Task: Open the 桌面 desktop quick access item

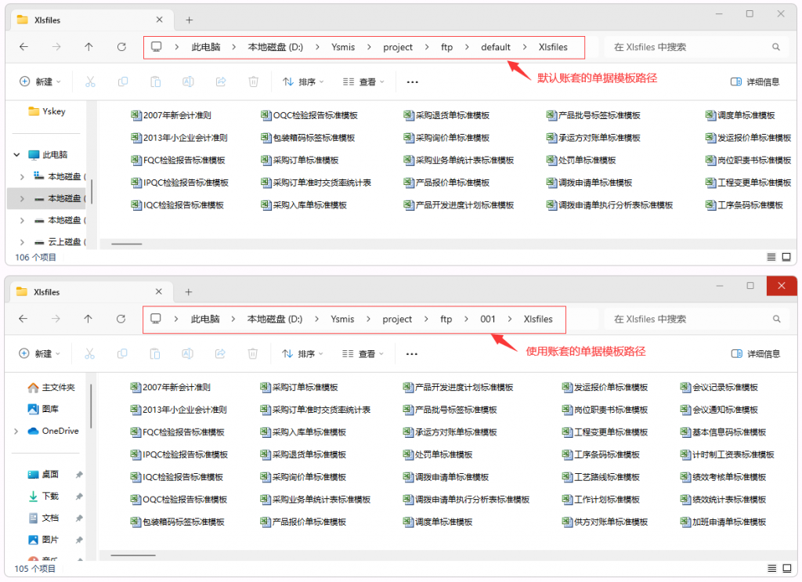Action: (x=49, y=474)
